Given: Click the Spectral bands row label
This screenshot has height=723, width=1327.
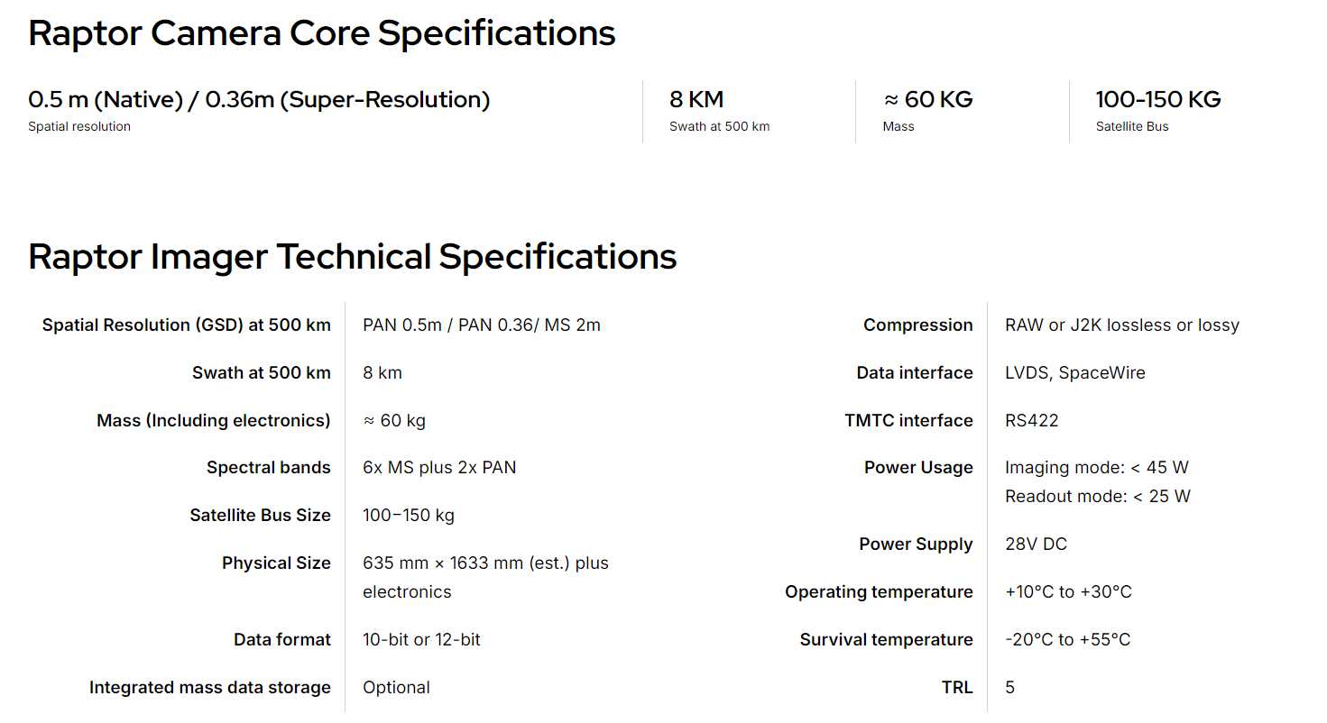Looking at the screenshot, I should coord(269,468).
